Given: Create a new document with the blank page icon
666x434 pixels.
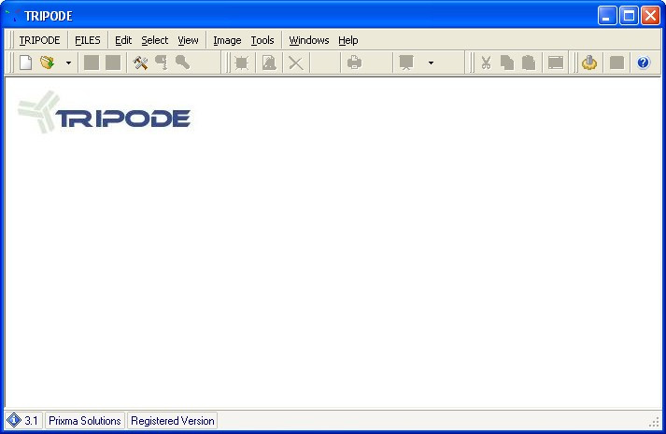Looking at the screenshot, I should [x=25, y=63].
